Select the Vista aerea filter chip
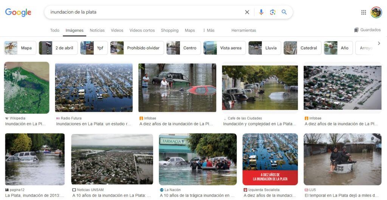Screen dimensions: 387x200 coord(224,48)
